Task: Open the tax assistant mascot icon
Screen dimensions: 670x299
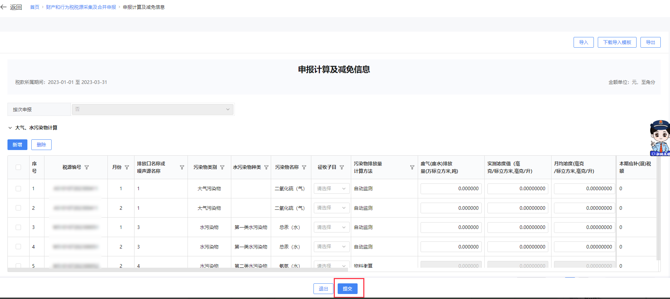Action: coord(660,138)
